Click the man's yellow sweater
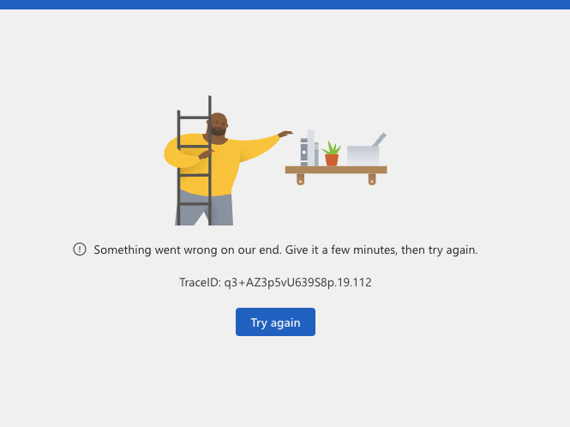The image size is (570, 427). [215, 165]
